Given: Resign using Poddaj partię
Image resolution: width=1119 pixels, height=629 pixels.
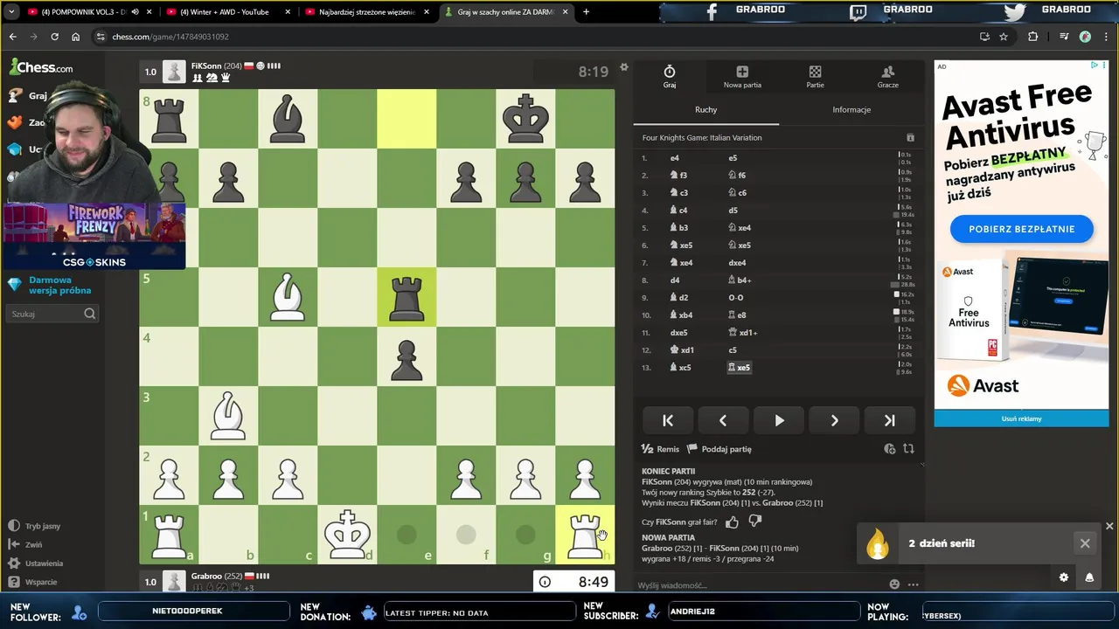Looking at the screenshot, I should coord(719,449).
